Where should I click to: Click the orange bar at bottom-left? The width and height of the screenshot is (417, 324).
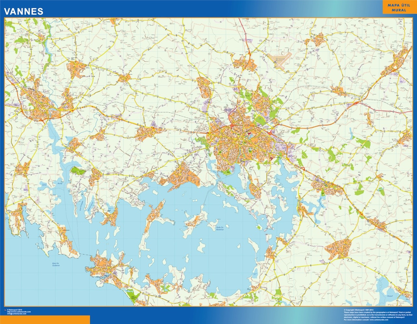[45, 319]
